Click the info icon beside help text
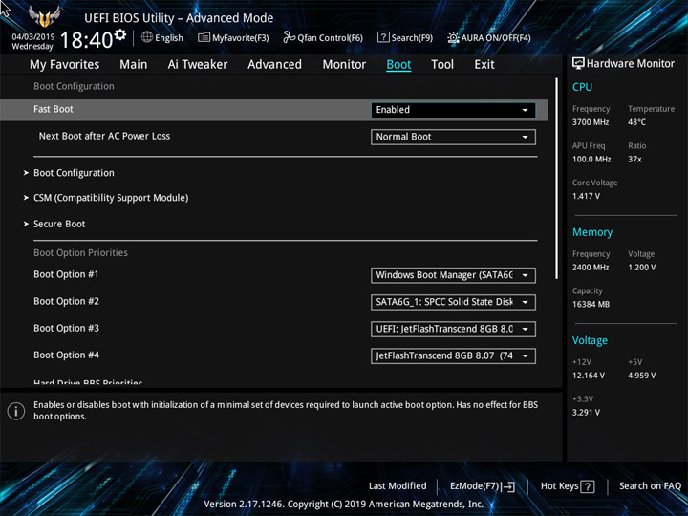Image resolution: width=688 pixels, height=516 pixels. (x=16, y=411)
